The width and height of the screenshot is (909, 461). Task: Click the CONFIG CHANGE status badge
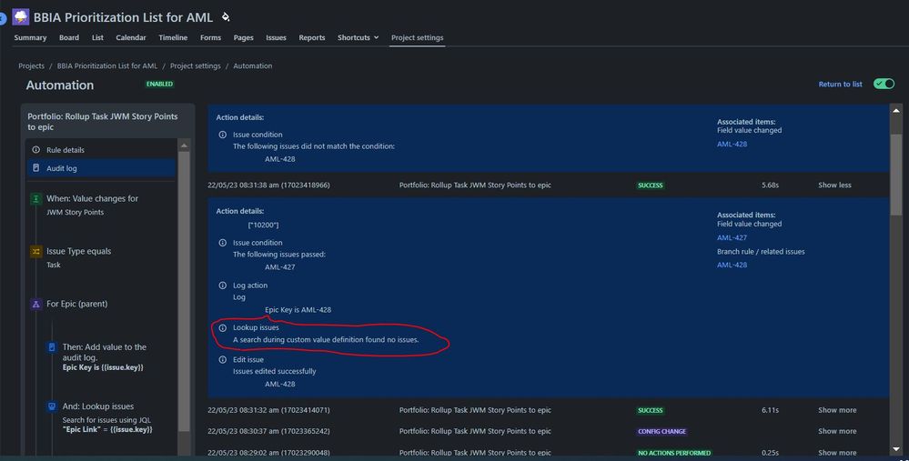[x=662, y=432]
